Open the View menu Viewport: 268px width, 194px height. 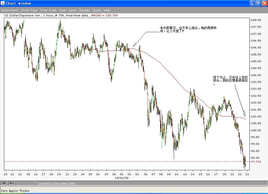pyautogui.click(x=63, y=10)
